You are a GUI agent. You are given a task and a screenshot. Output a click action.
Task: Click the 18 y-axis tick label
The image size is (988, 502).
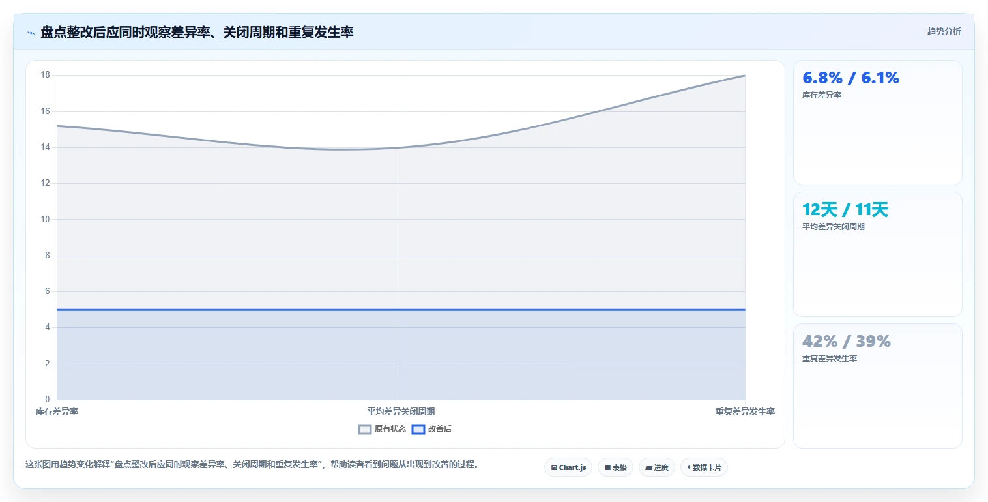tap(45, 75)
